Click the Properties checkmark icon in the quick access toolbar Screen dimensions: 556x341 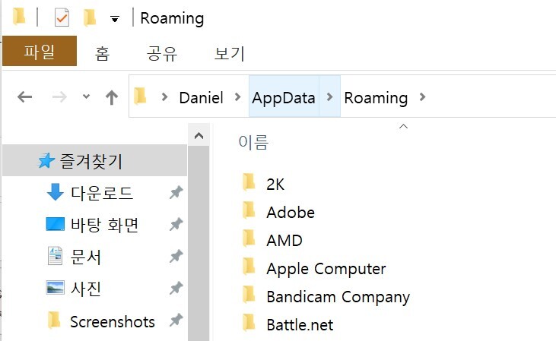tap(62, 17)
